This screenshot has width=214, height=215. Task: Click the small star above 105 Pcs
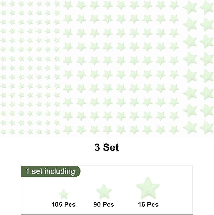63,194
